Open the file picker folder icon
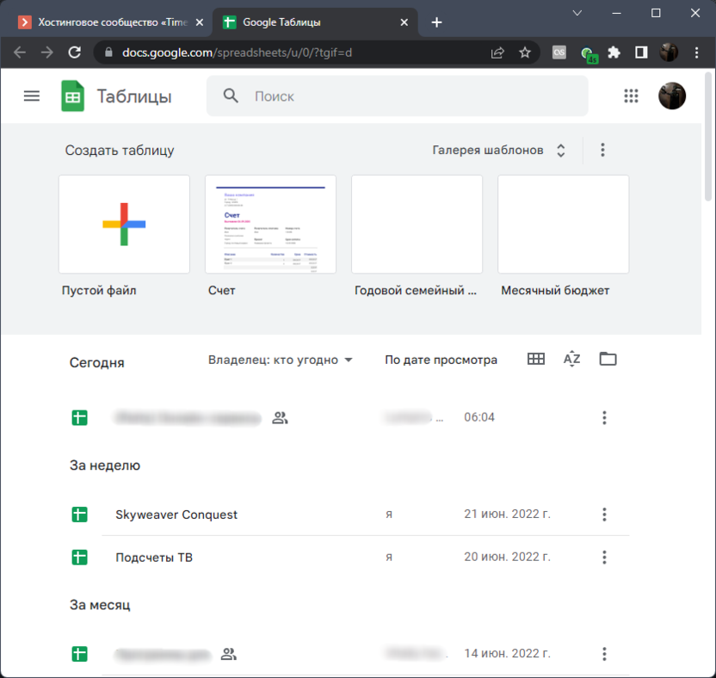The image size is (716, 678). click(608, 360)
